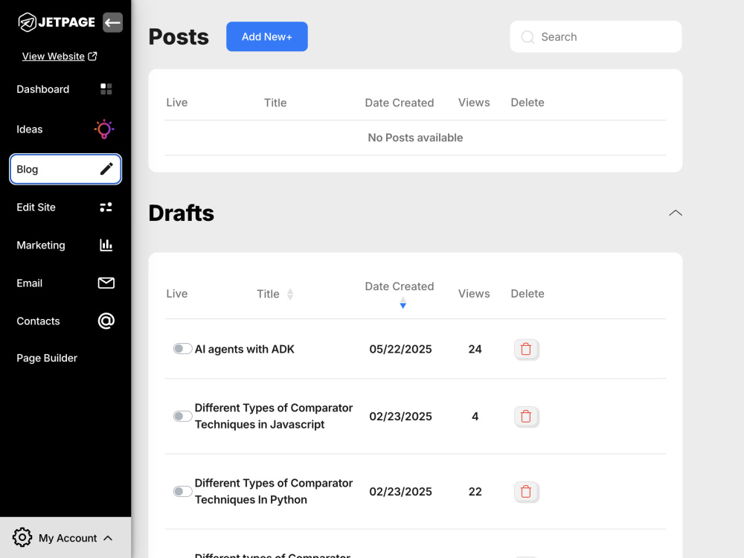
Task: Delete the Comparator Techniques in Javascript draft
Action: click(526, 416)
